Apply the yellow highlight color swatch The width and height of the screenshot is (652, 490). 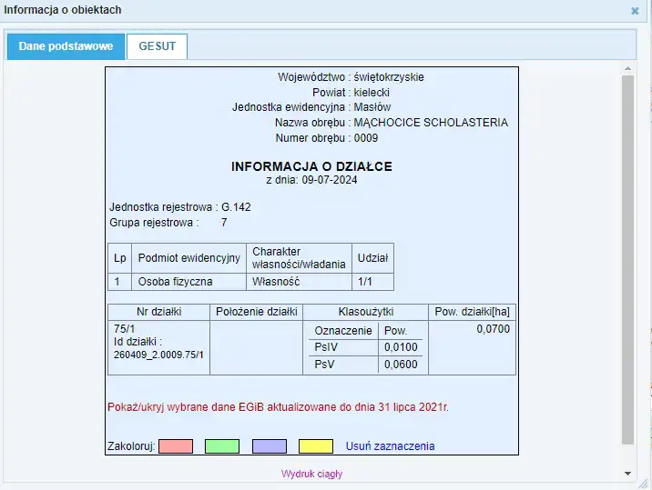coord(316,446)
